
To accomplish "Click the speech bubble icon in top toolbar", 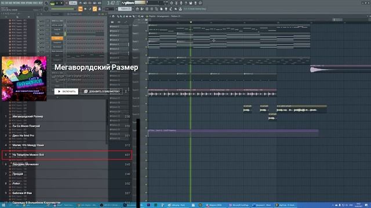I will (x=201, y=3).
